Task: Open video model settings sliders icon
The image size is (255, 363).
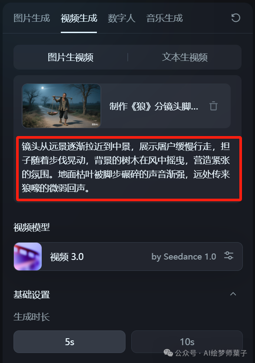Action: (x=229, y=256)
